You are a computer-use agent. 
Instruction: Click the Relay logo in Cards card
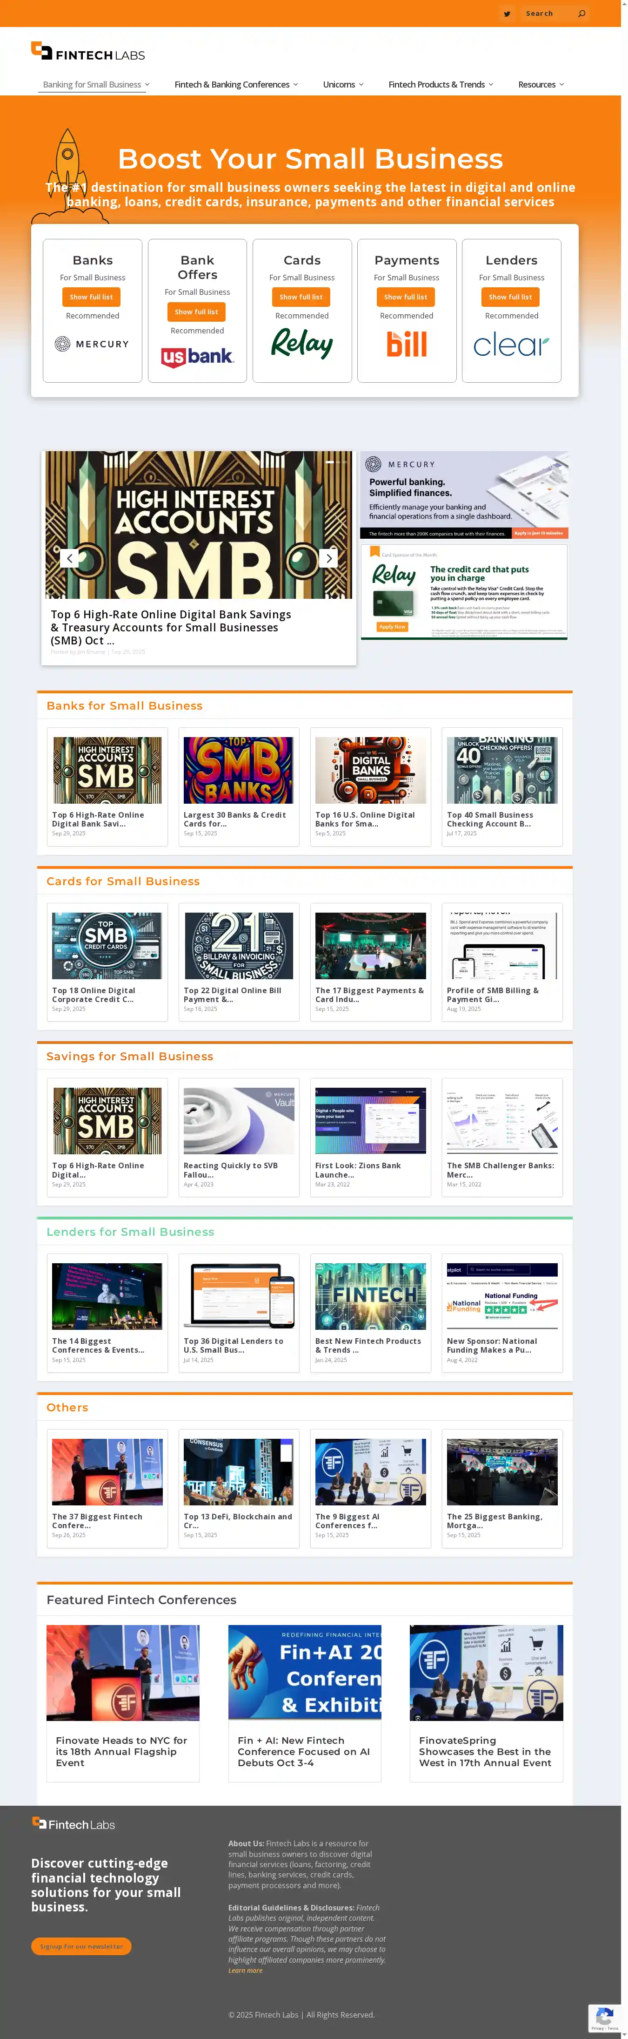(301, 344)
